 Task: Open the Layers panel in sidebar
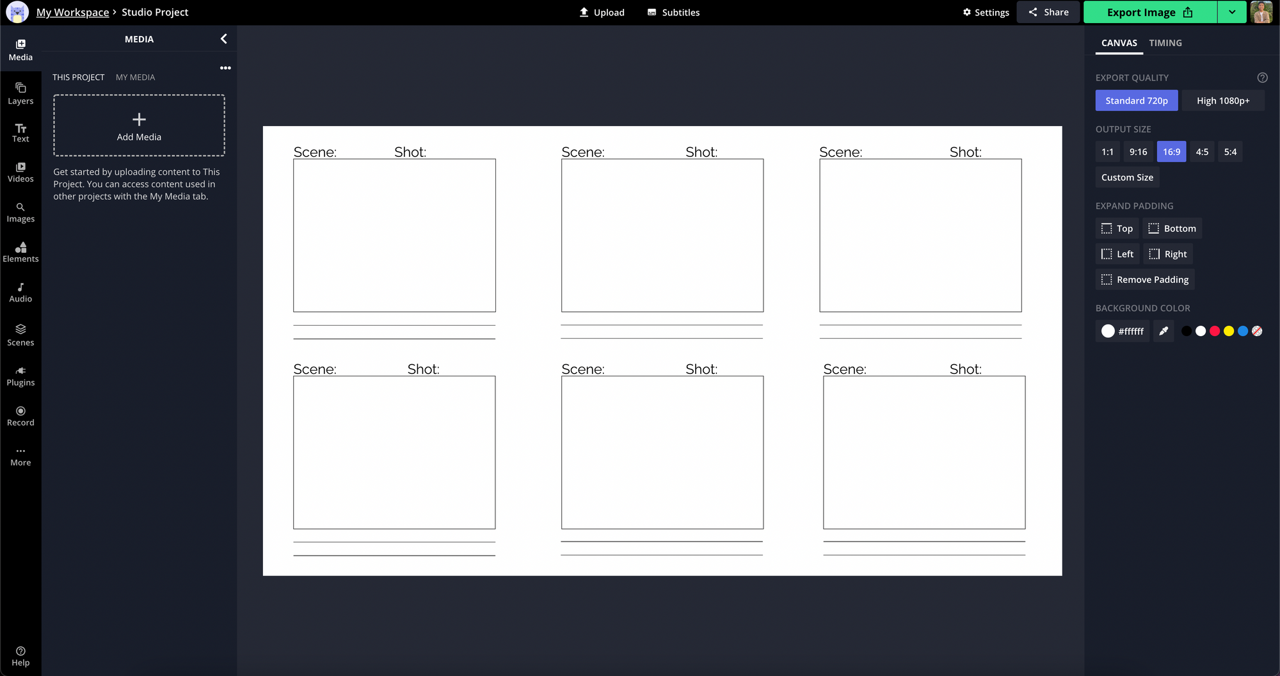tap(20, 93)
